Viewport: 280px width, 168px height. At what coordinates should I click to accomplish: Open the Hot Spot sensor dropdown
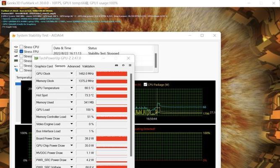pyautogui.click(x=72, y=95)
